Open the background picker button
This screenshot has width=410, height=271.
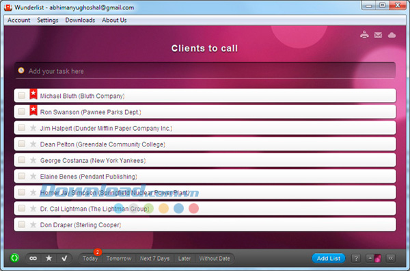coord(373,259)
